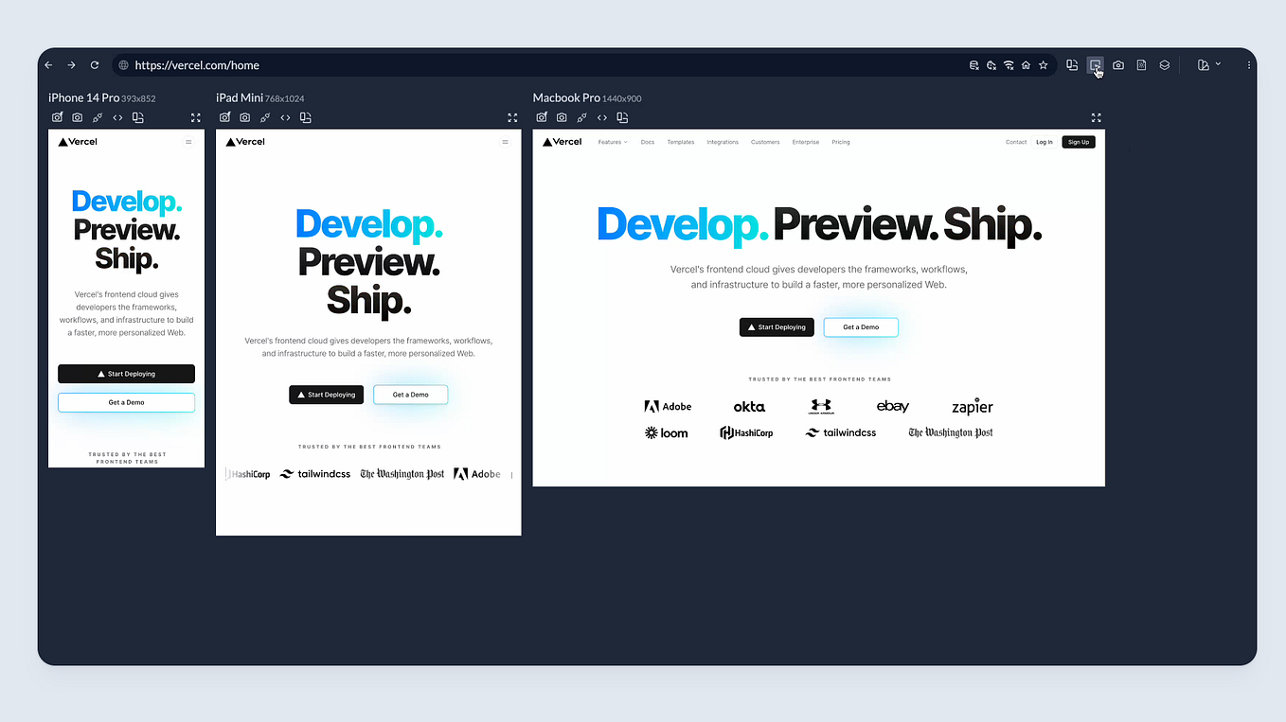Viewport: 1286px width, 722px height.
Task: Expand the Features dropdown in Macbook Pro preview
Action: click(612, 141)
